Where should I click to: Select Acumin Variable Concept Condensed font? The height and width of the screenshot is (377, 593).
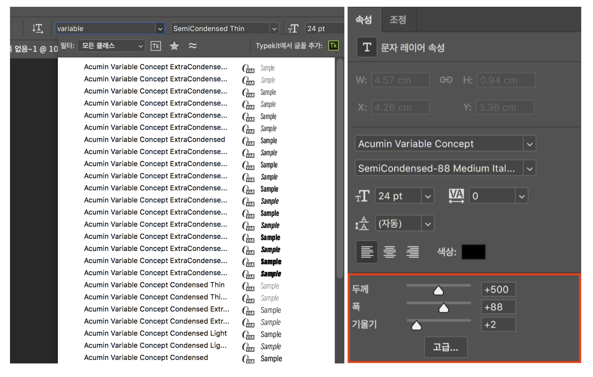click(146, 358)
